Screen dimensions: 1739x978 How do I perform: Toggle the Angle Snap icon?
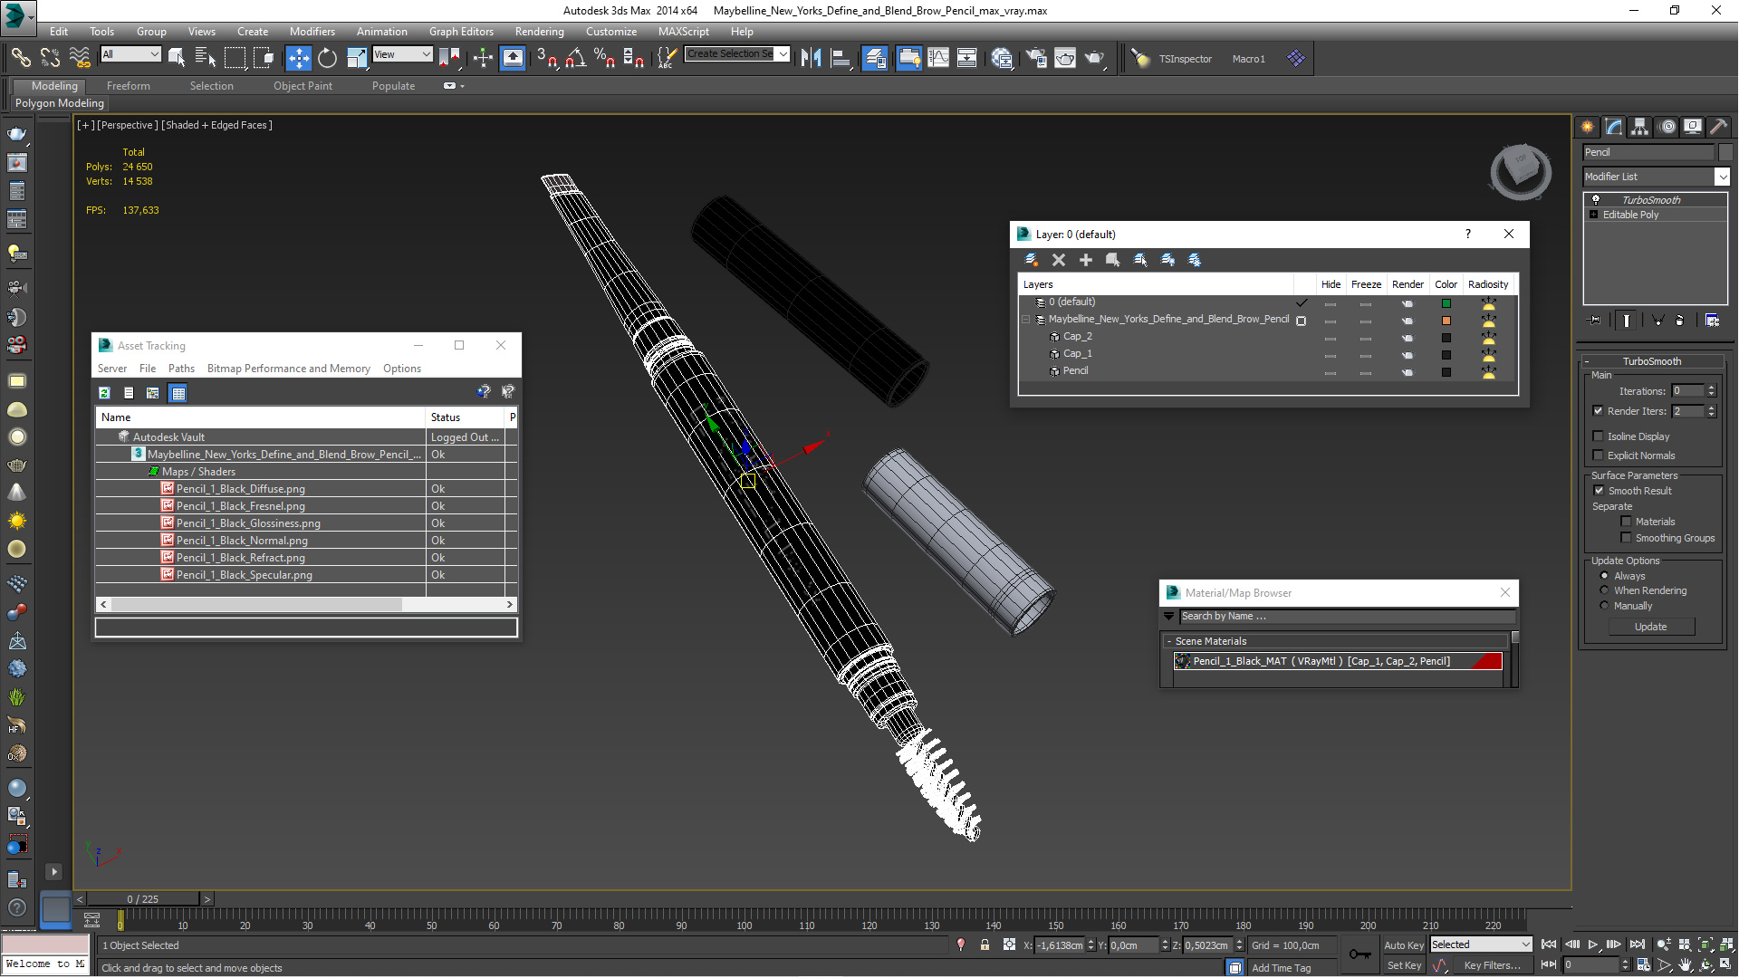[x=575, y=58]
